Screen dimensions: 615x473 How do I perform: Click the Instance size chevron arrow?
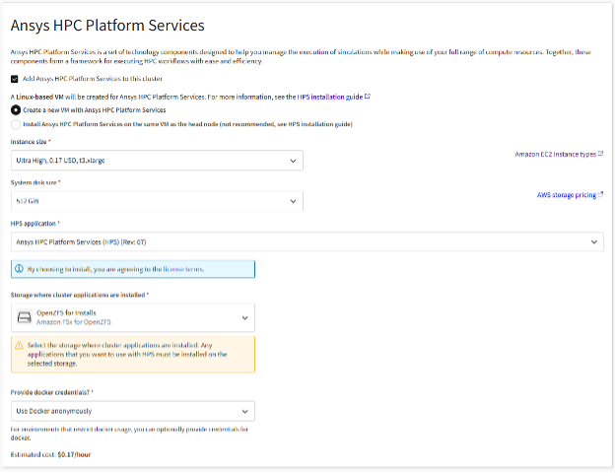coord(293,161)
